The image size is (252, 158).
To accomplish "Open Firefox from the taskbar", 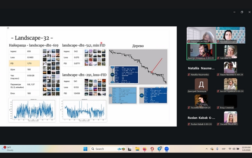I will tap(145, 149).
